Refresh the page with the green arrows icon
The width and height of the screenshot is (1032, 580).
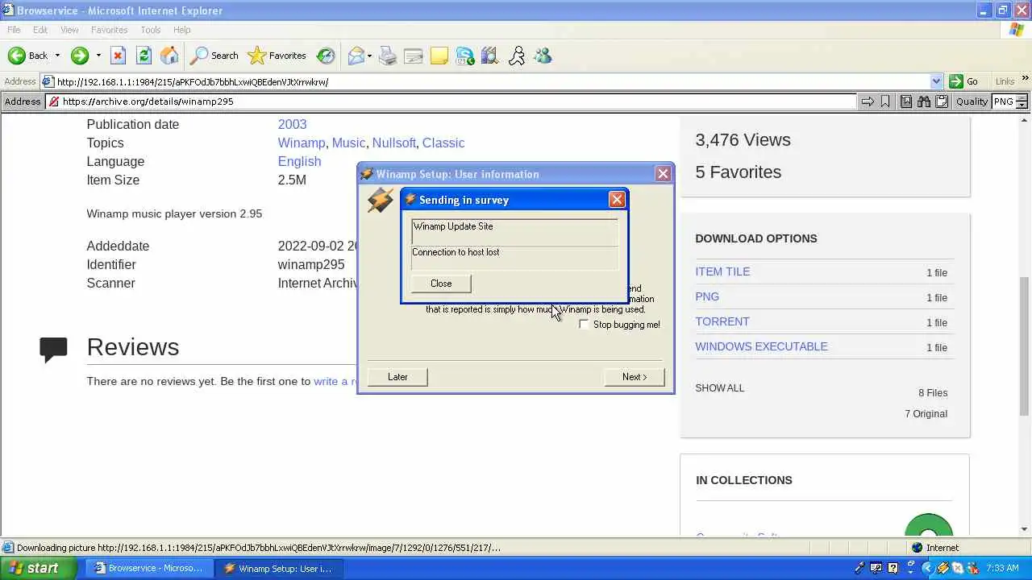[x=144, y=56]
